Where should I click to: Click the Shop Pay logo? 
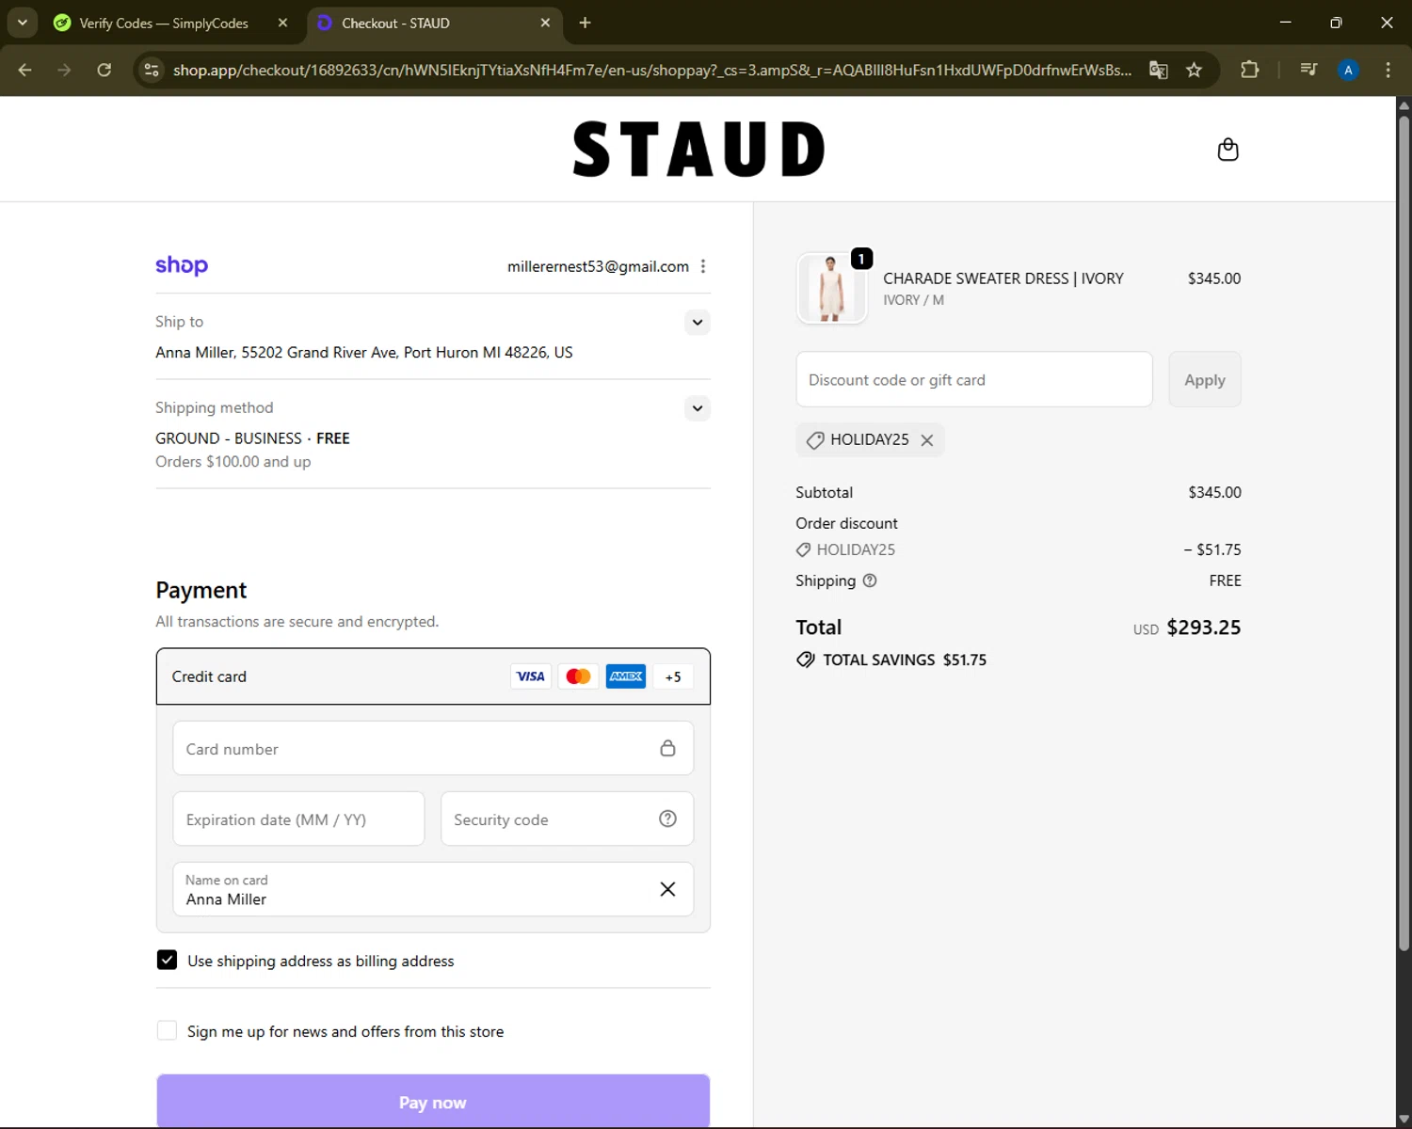click(182, 265)
